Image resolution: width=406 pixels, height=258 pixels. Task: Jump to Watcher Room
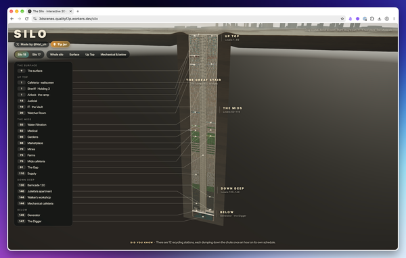[x=43, y=113]
